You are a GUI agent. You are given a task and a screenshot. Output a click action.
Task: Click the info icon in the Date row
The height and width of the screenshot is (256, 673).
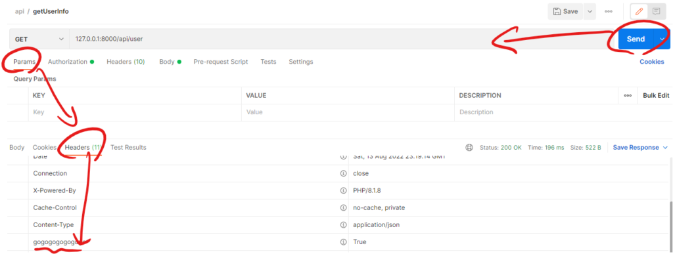pos(343,157)
